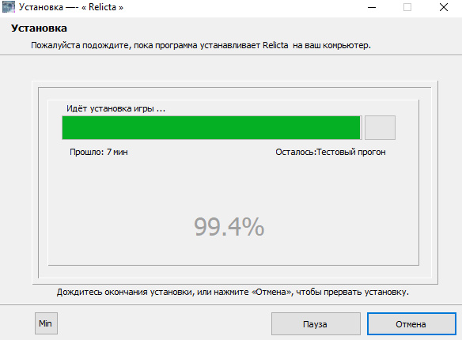The width and height of the screenshot is (462, 340).
Task: Click the Установка heading text
Action: (39, 28)
